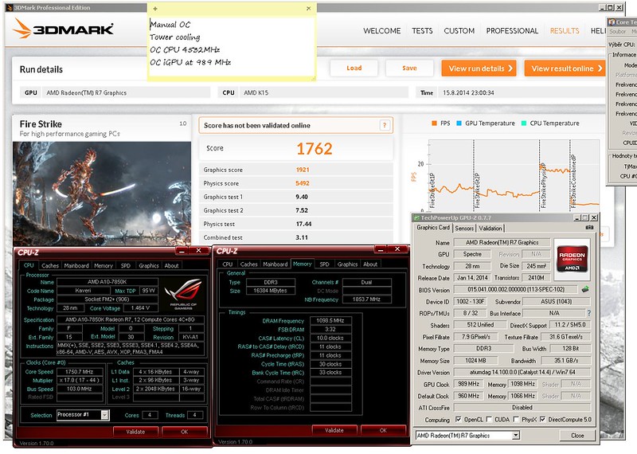Click the Bus Interface question mark in GPU-Z

588,313
